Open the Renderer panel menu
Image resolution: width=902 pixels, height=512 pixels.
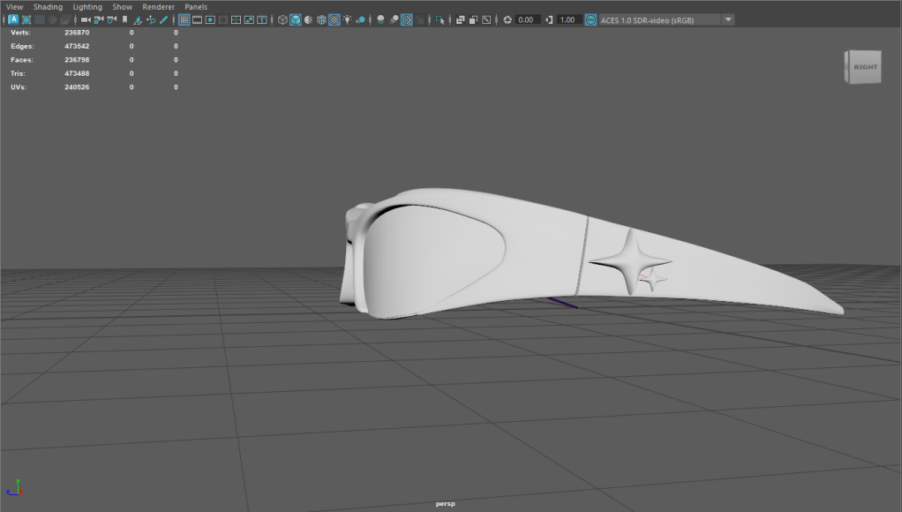coord(159,6)
